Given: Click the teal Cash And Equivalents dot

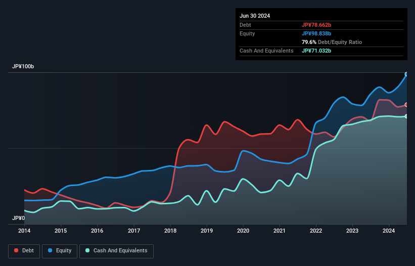Looking at the screenshot, I should [x=87, y=250].
